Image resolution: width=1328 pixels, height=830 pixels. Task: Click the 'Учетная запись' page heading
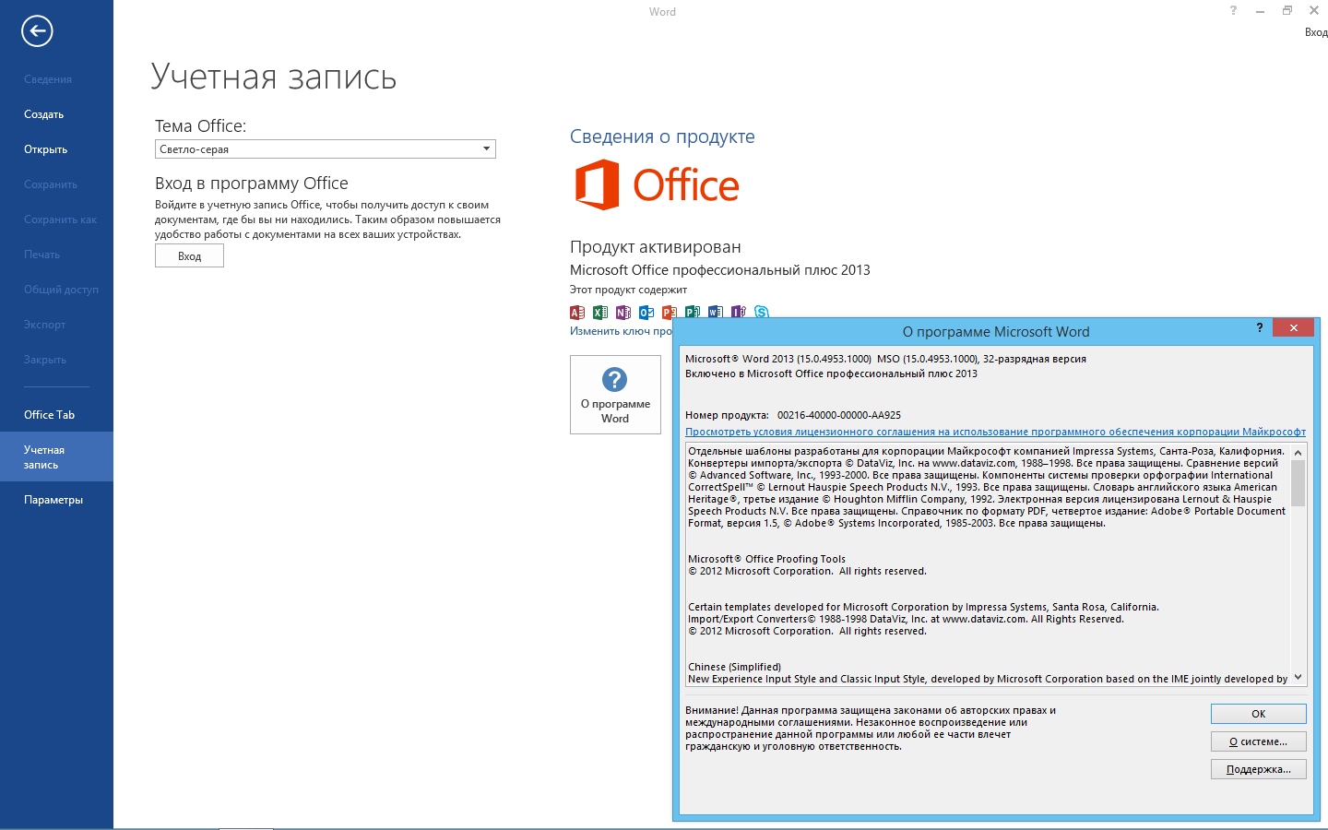[274, 77]
